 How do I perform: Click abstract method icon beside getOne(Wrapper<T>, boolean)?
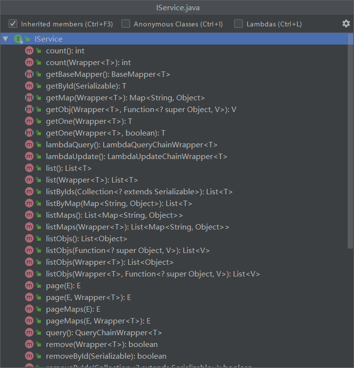(29, 133)
